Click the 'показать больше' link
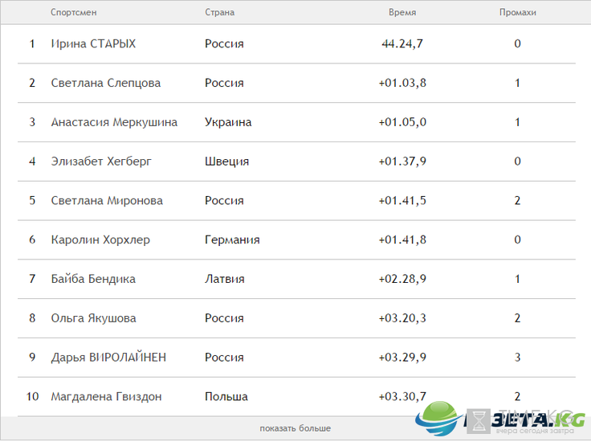This screenshot has width=591, height=442. click(x=295, y=428)
